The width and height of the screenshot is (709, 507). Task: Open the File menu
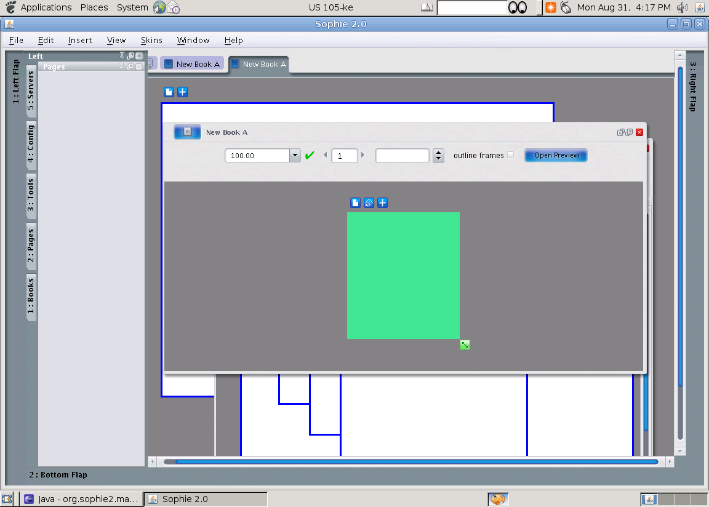(16, 40)
